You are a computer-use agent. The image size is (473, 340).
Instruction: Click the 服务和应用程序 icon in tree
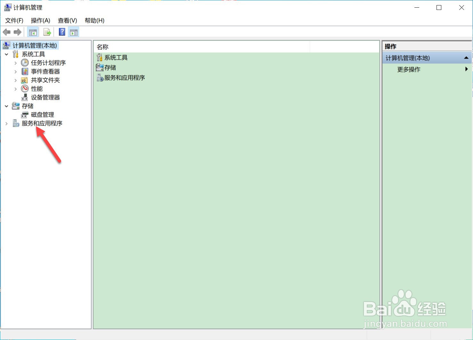coord(16,123)
